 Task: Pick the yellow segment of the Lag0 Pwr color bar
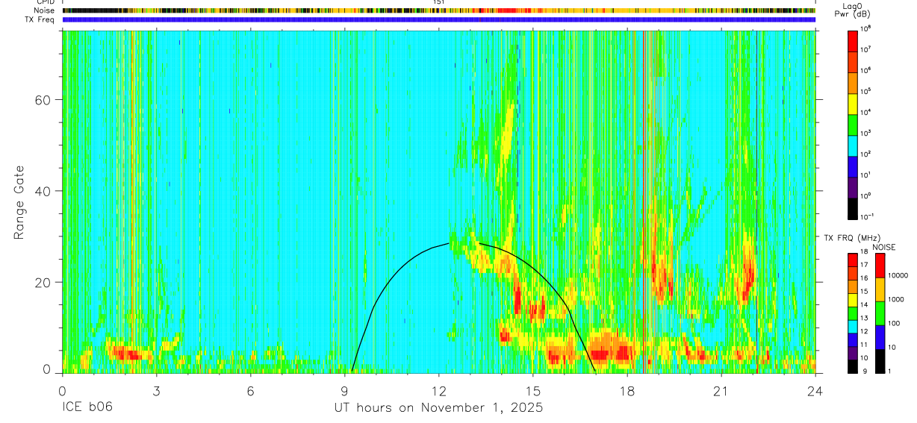853,103
